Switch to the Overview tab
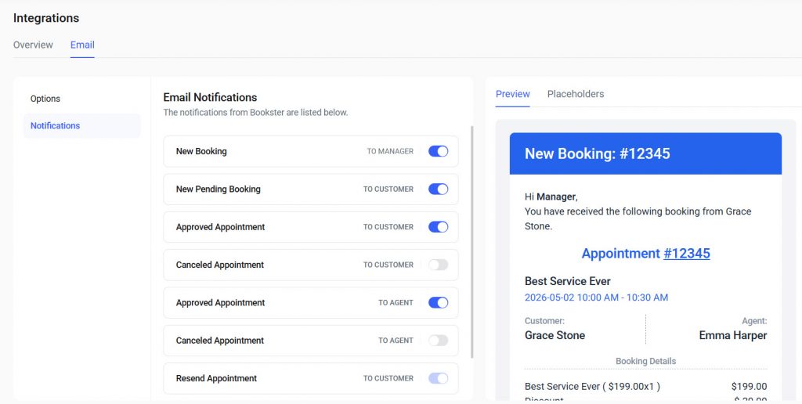Screen dimensions: 802x404 tap(33, 45)
